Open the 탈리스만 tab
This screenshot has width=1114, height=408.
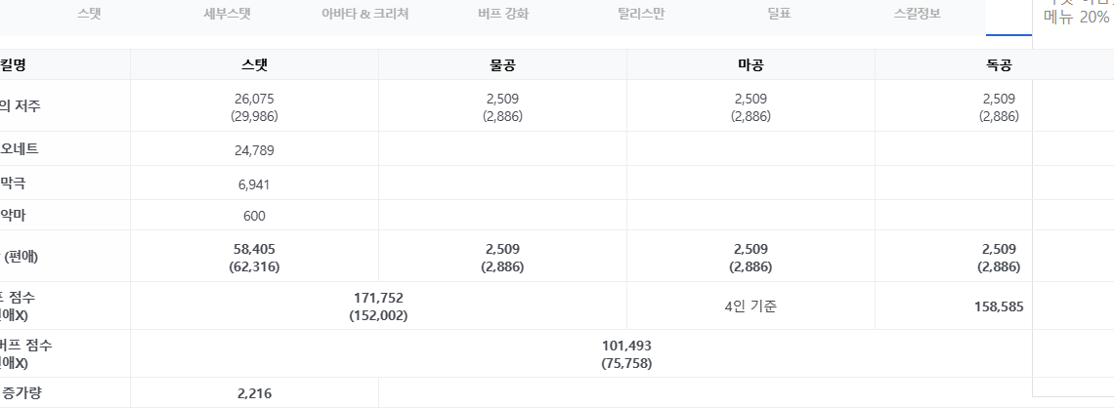(x=642, y=14)
